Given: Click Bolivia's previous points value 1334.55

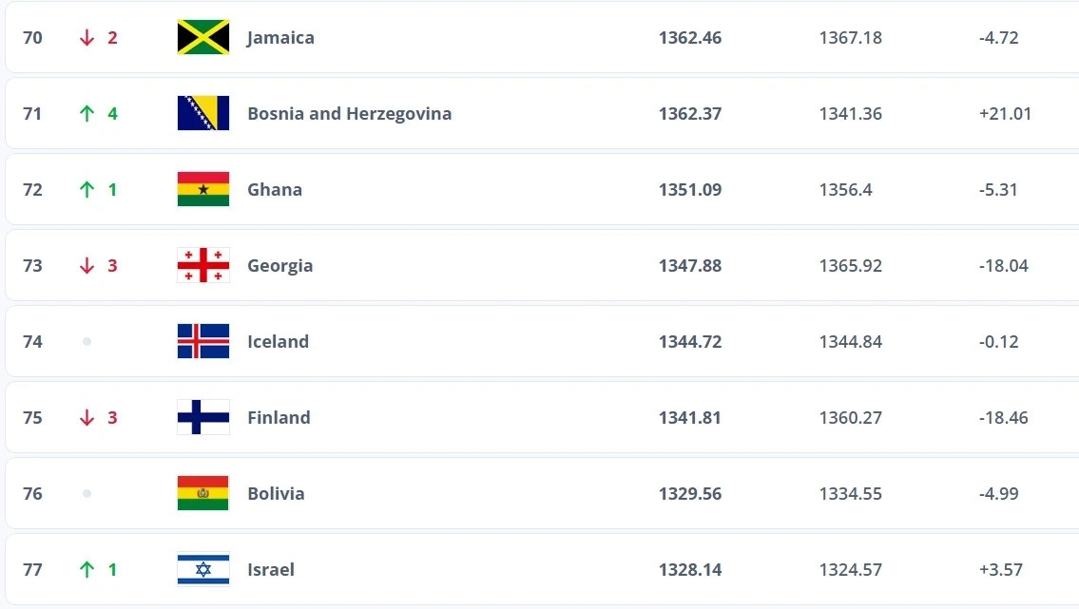Looking at the screenshot, I should pos(850,494).
